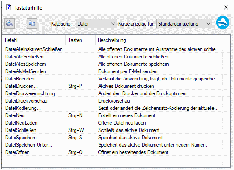Sort by the Beschreibung column header
Screen dimensions: 234x170
click(159, 40)
